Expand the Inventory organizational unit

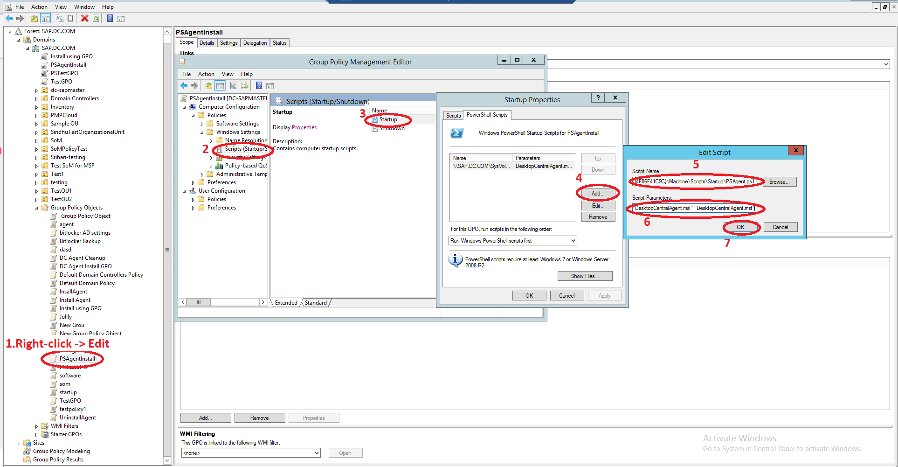click(37, 107)
